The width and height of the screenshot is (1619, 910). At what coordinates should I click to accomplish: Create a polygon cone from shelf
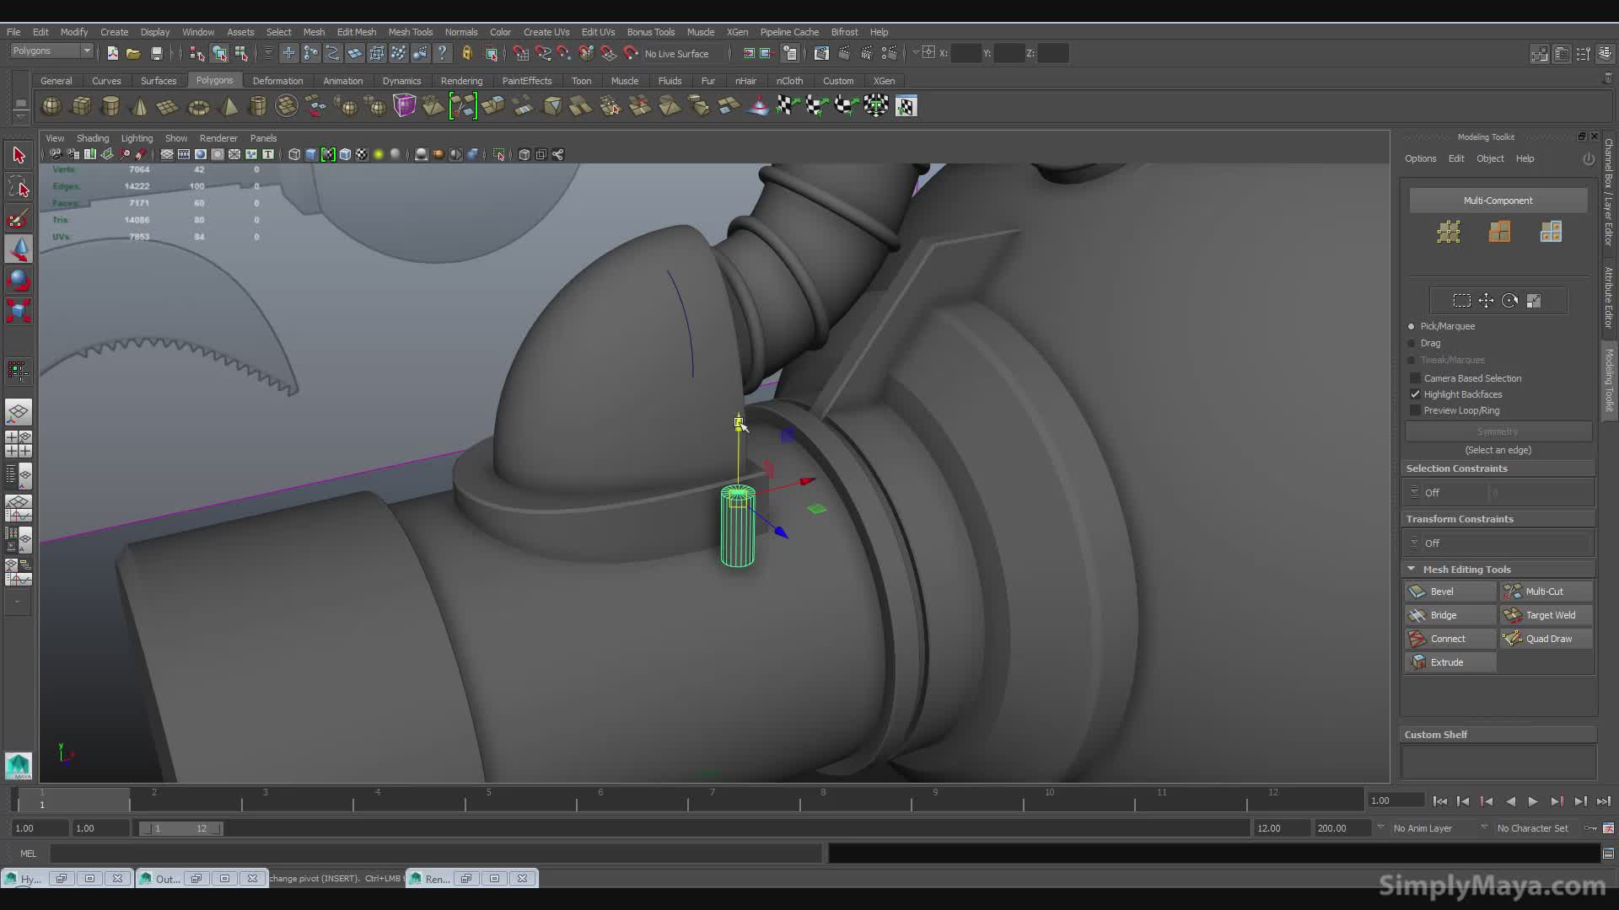coord(140,106)
